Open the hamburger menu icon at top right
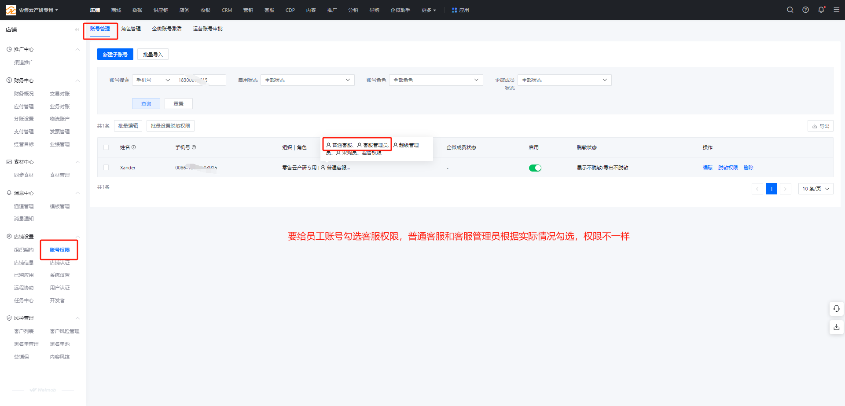 836,10
